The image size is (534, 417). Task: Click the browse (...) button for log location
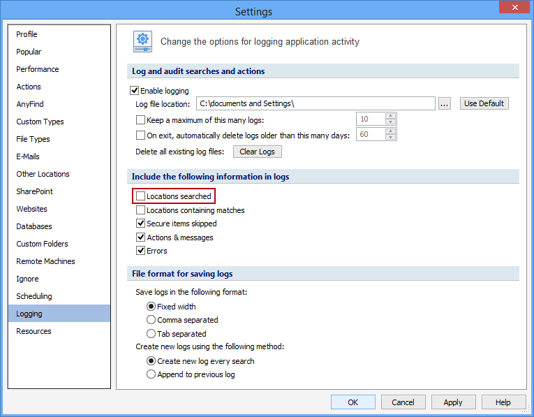click(x=445, y=103)
